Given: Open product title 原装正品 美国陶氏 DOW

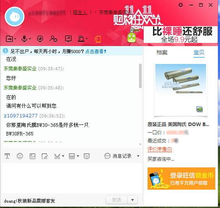Looking at the screenshot, I should pos(178,124).
